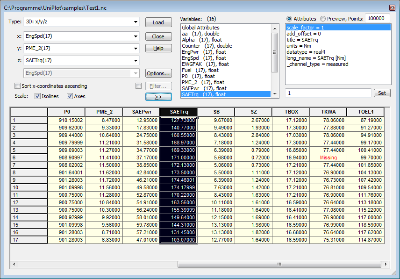Select the title = SAETrq attribute
The width and height of the screenshot is (400, 279).
pyautogui.click(x=338, y=40)
